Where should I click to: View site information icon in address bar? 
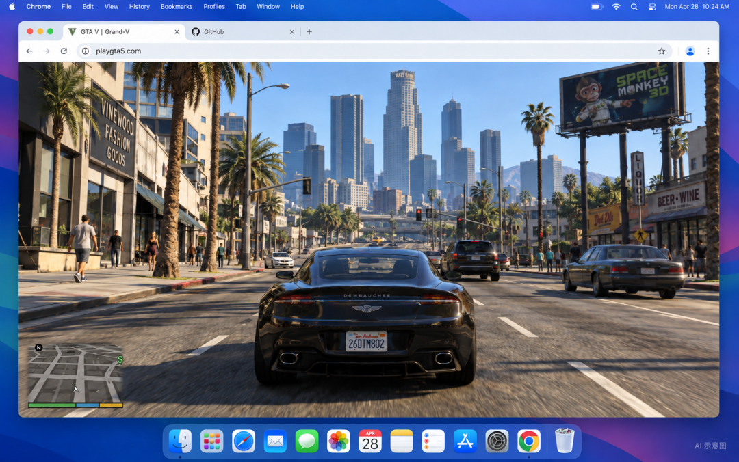tap(86, 51)
